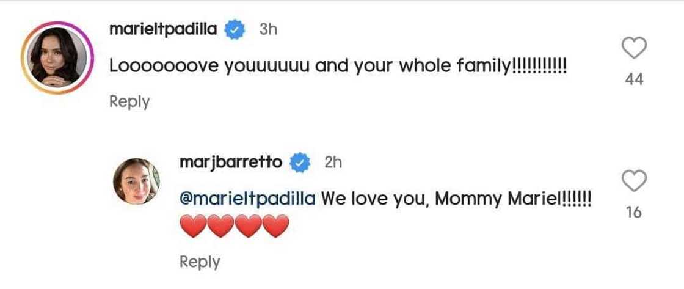This screenshot has height=289, width=684.
Task: Reply to marjbarretto's comment
Action: (199, 262)
